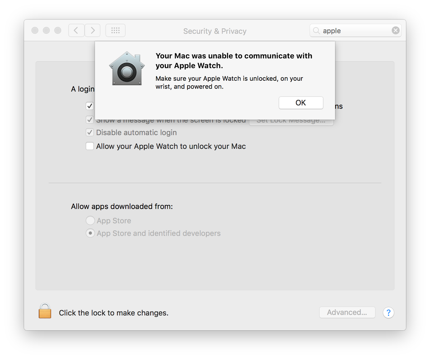This screenshot has height=359, width=430.
Task: Show all preferences grid icon
Action: click(115, 30)
